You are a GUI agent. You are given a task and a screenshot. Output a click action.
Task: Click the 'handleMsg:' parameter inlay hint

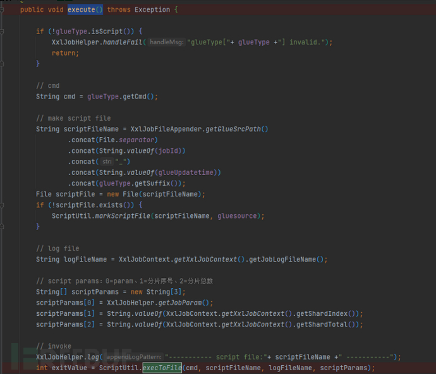(x=167, y=42)
